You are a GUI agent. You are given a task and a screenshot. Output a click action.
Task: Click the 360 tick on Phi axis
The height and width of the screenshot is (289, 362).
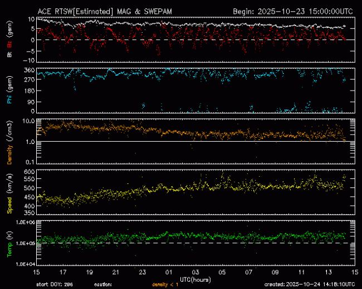pyautogui.click(x=28, y=70)
